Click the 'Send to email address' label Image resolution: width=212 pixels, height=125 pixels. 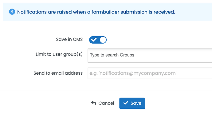[58, 73]
